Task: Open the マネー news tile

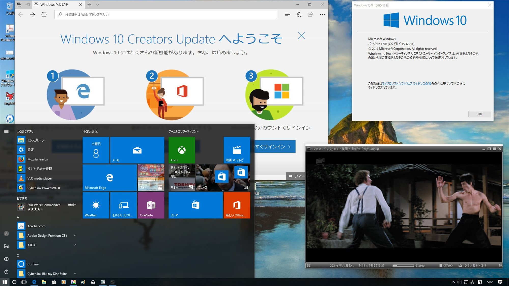Action: (x=182, y=177)
